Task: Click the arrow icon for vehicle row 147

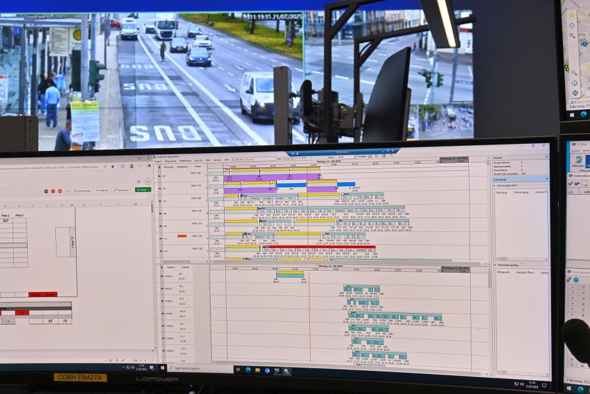Action: click(159, 176)
